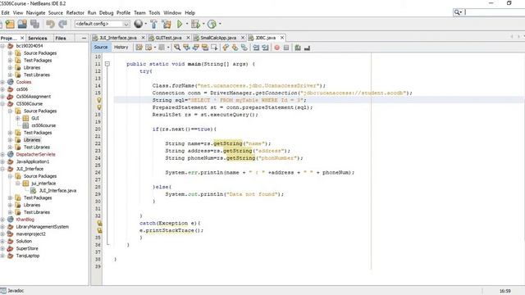Click the Last Edit editor toolbar icon
Viewport: 525px width, 295px height.
click(139, 48)
